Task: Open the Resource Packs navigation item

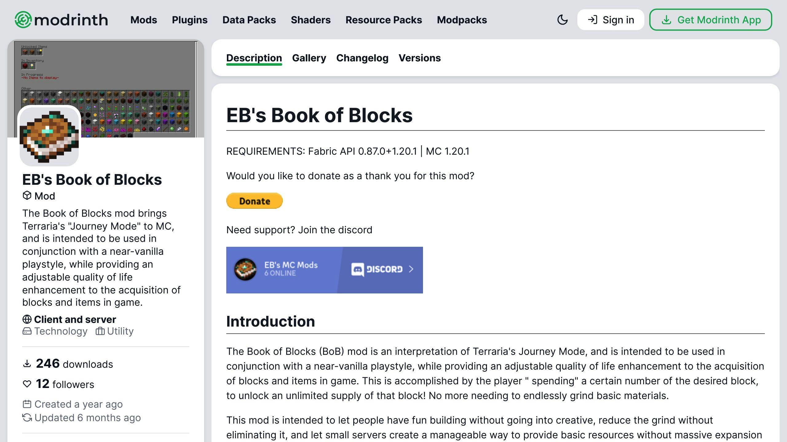Action: coord(384,20)
